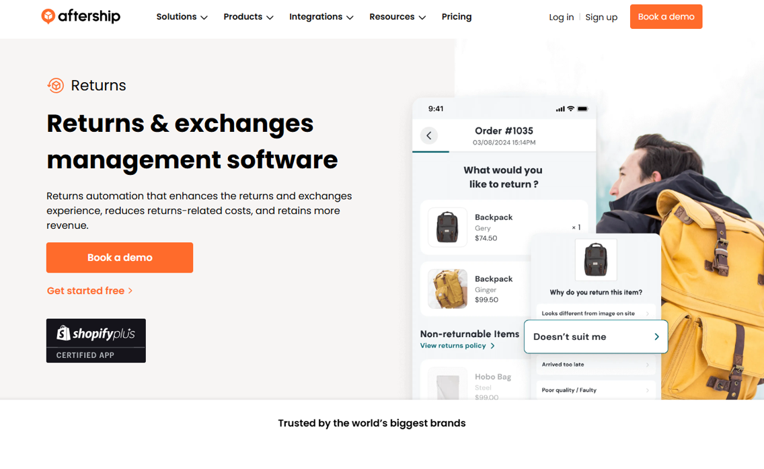Click the Returns product icon
This screenshot has width=764, height=469.
[x=56, y=85]
